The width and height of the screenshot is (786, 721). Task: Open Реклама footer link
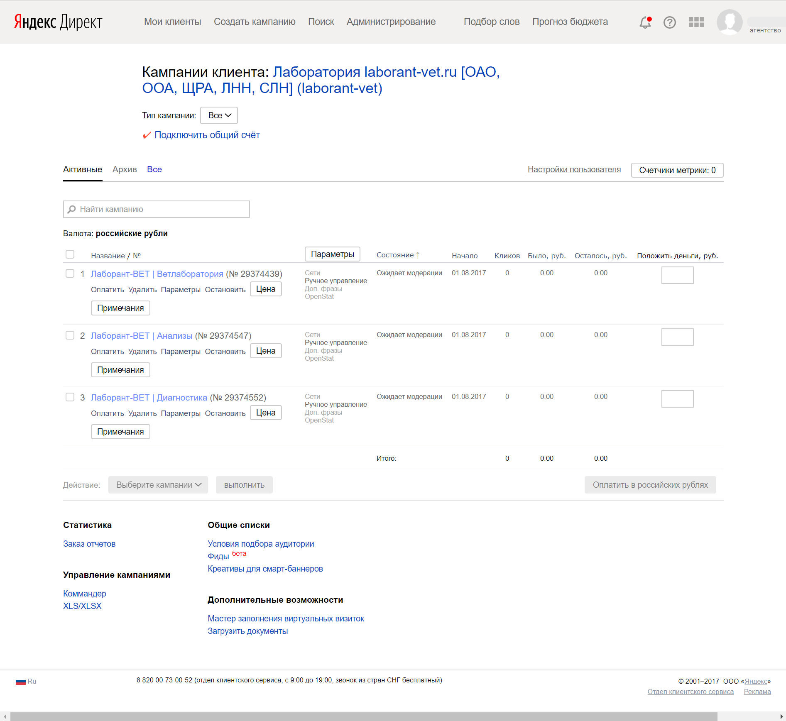pyautogui.click(x=757, y=692)
